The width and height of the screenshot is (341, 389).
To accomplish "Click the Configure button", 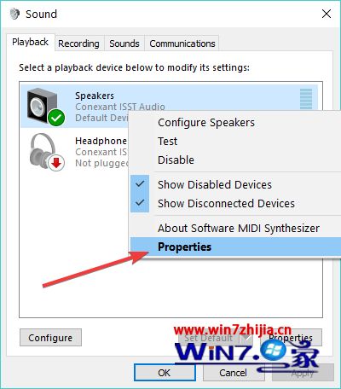I will click(50, 338).
